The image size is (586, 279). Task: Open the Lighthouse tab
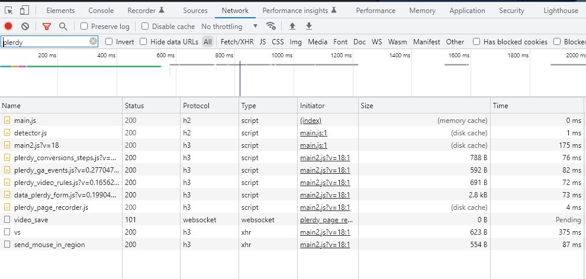pyautogui.click(x=561, y=11)
